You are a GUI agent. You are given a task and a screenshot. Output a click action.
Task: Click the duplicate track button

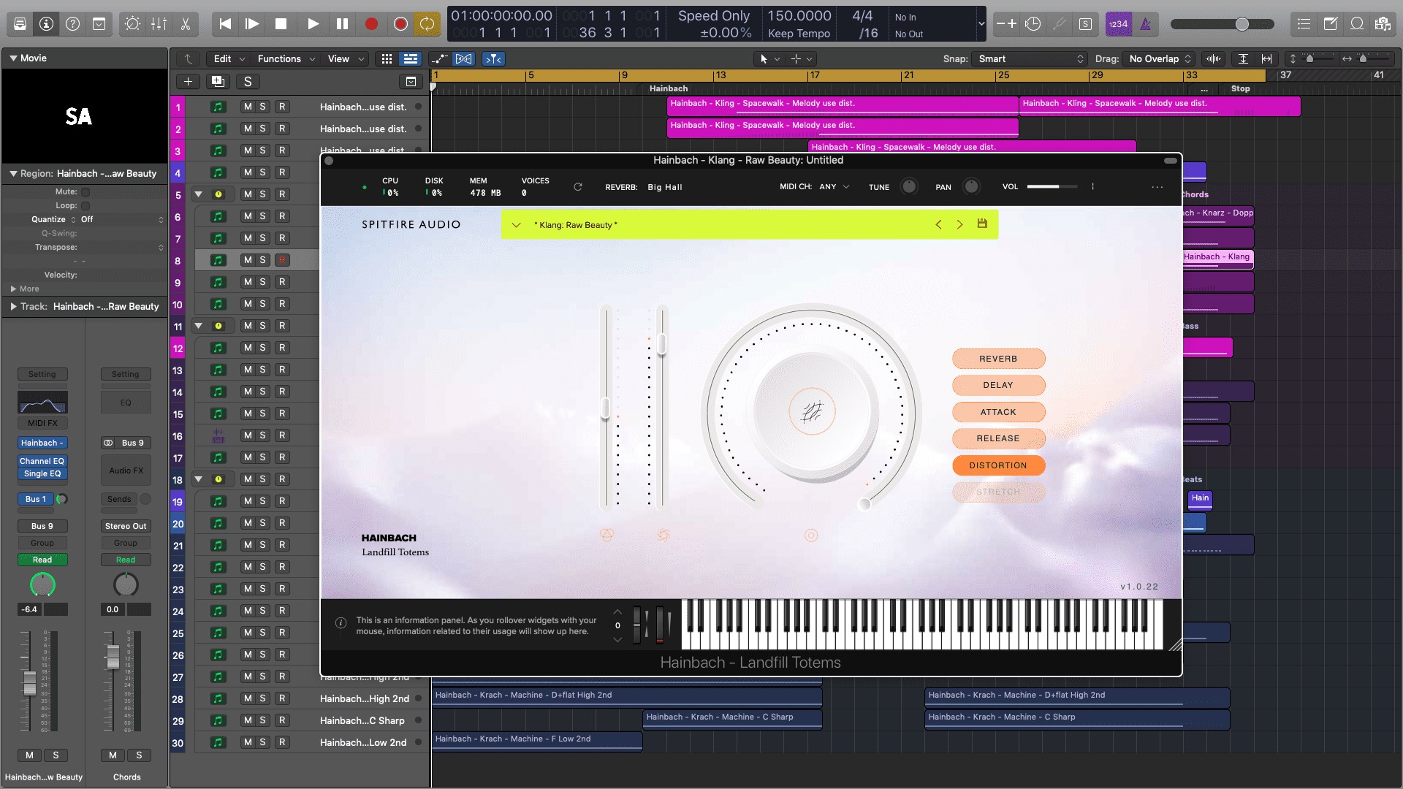point(218,81)
